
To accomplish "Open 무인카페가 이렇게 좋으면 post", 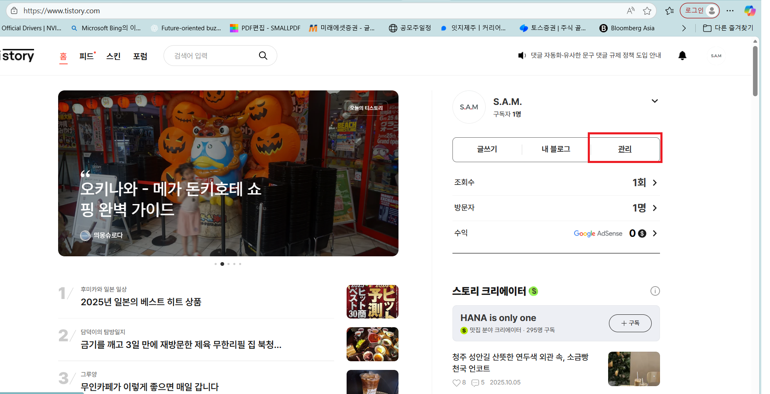I will pyautogui.click(x=149, y=387).
